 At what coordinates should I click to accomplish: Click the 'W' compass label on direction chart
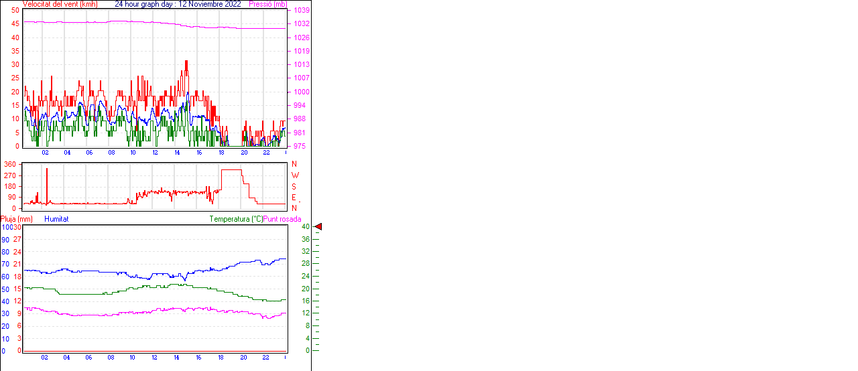point(295,175)
